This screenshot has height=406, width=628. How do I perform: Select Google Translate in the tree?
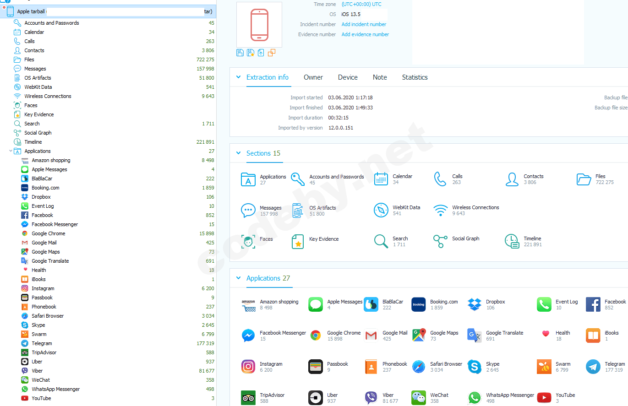click(x=108, y=261)
